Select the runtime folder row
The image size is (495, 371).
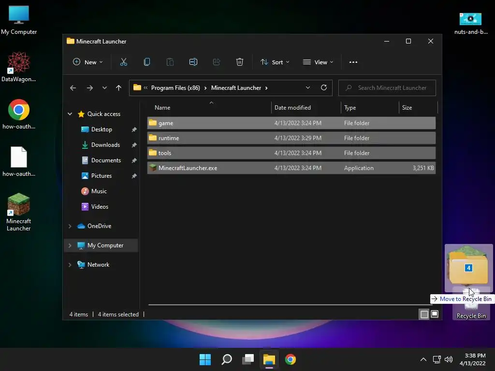291,138
